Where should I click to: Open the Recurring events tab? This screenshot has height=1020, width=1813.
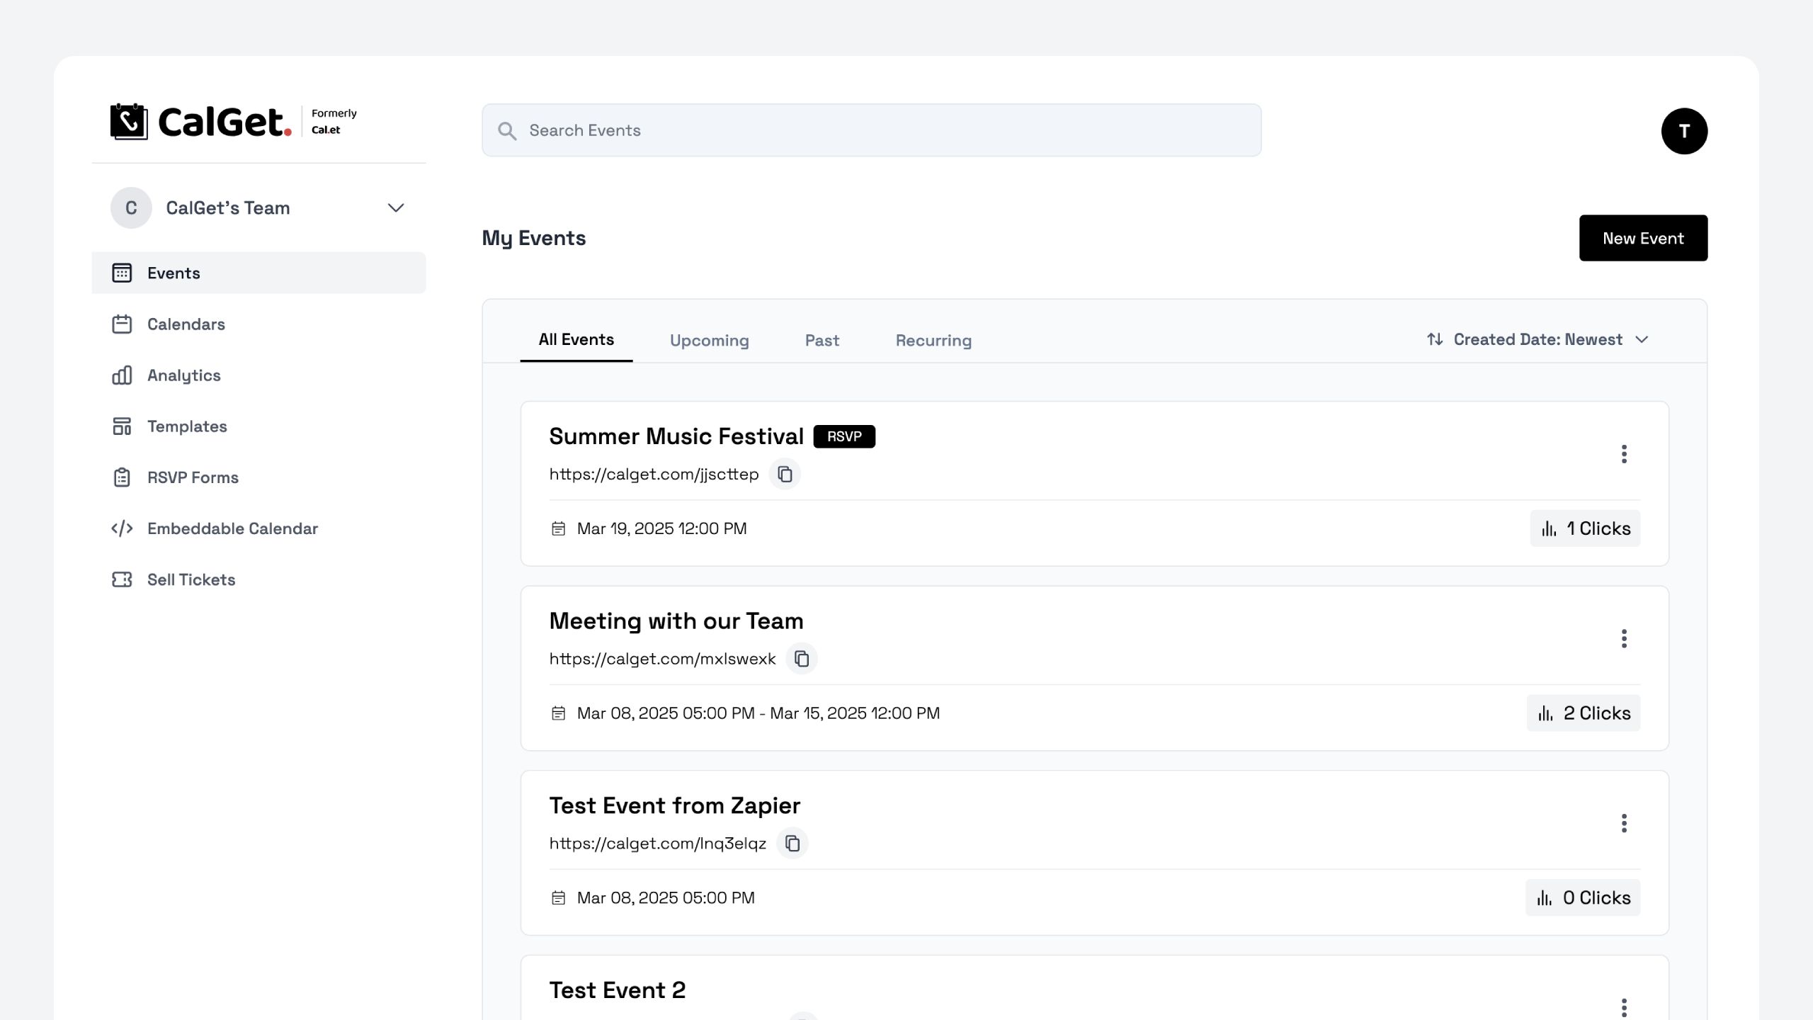tap(933, 340)
